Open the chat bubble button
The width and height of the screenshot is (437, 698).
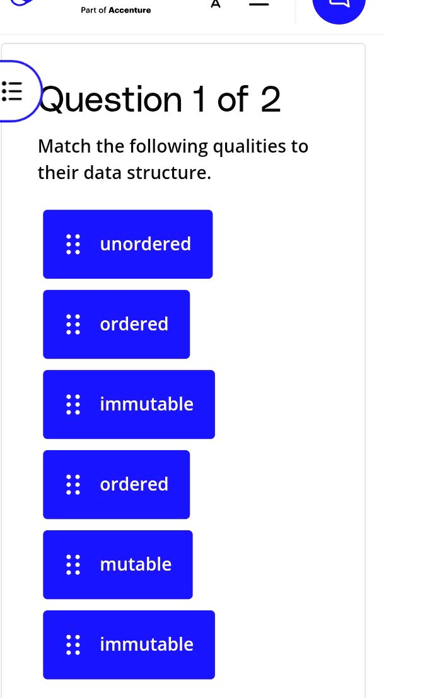(339, 6)
